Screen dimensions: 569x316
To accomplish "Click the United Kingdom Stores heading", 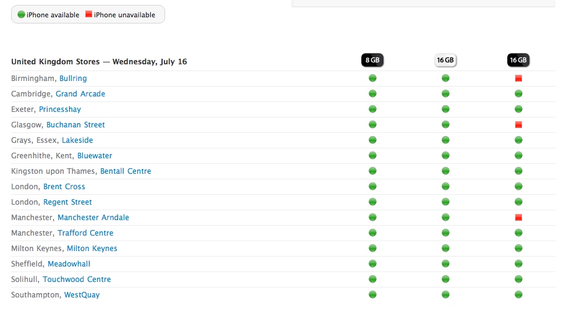I will click(99, 62).
